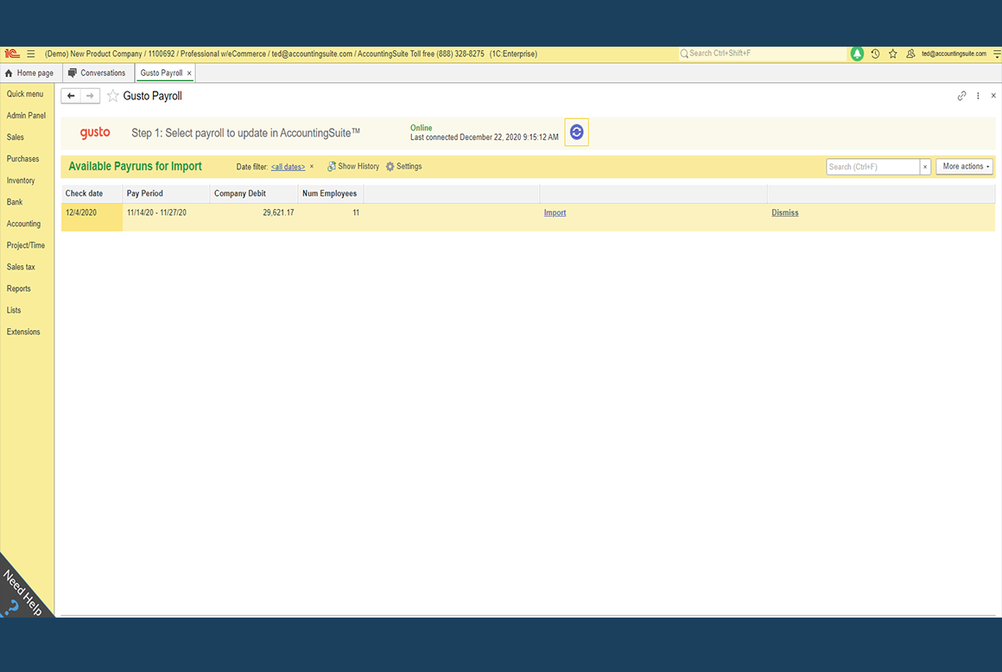The width and height of the screenshot is (1002, 672).
Task: Add Gusto Payroll to favorites star
Action: (112, 96)
